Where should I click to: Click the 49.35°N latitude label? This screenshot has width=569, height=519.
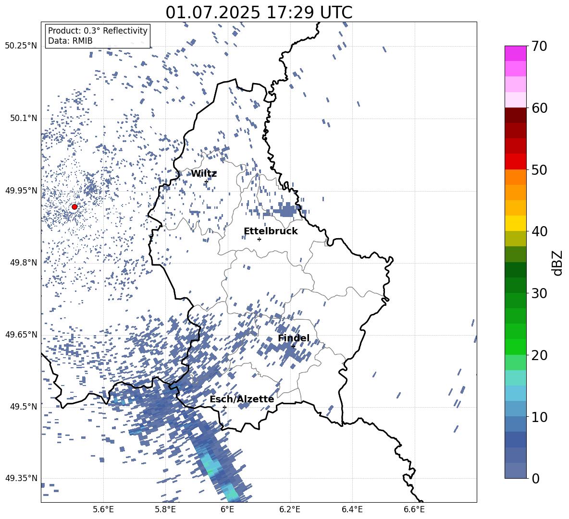[21, 478]
